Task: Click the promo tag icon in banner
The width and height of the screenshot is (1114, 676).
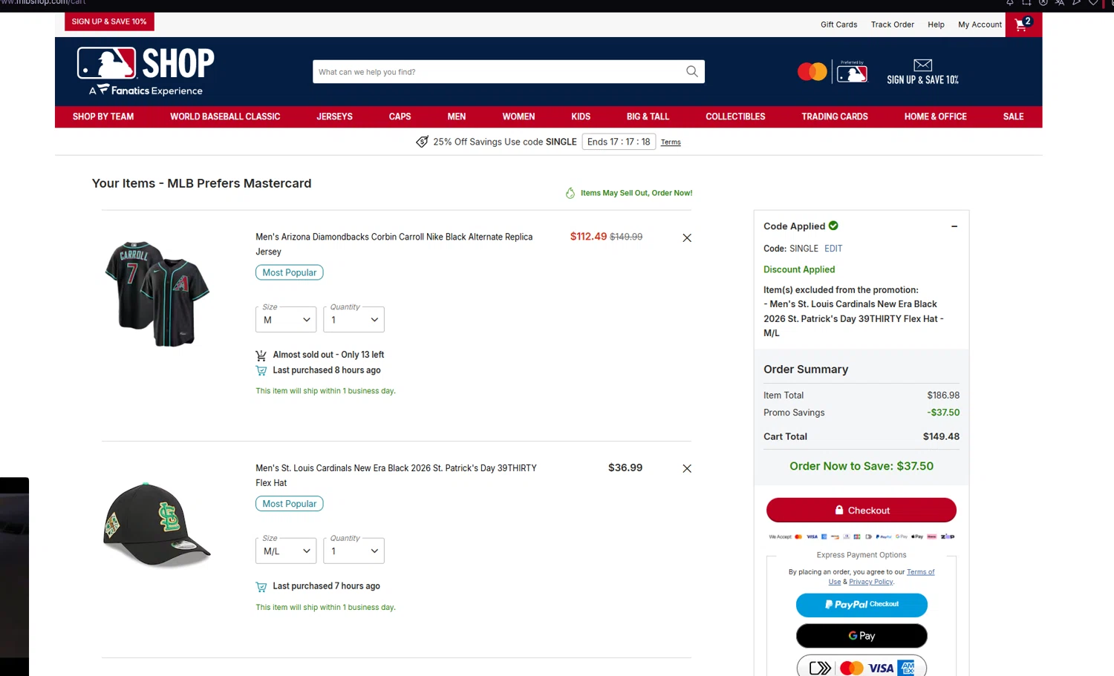Action: (422, 142)
